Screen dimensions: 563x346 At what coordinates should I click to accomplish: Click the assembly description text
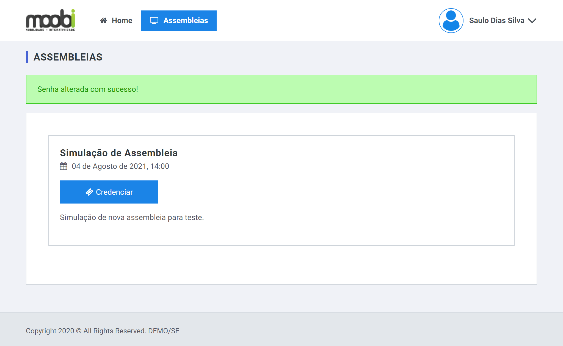point(132,218)
